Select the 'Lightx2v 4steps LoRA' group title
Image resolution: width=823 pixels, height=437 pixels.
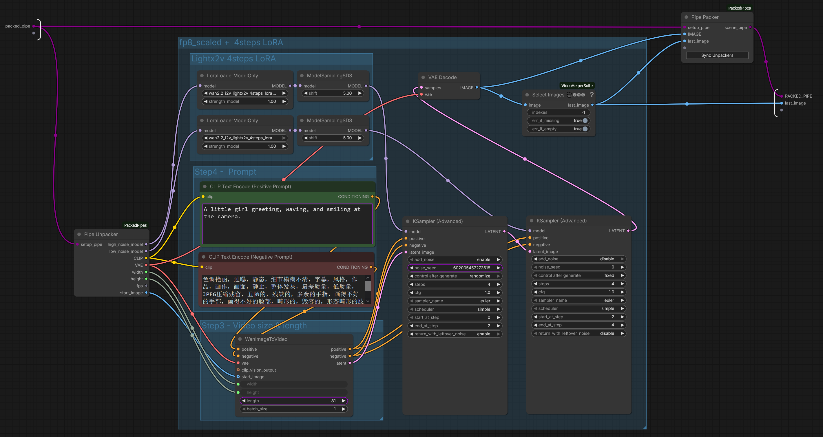tap(233, 59)
